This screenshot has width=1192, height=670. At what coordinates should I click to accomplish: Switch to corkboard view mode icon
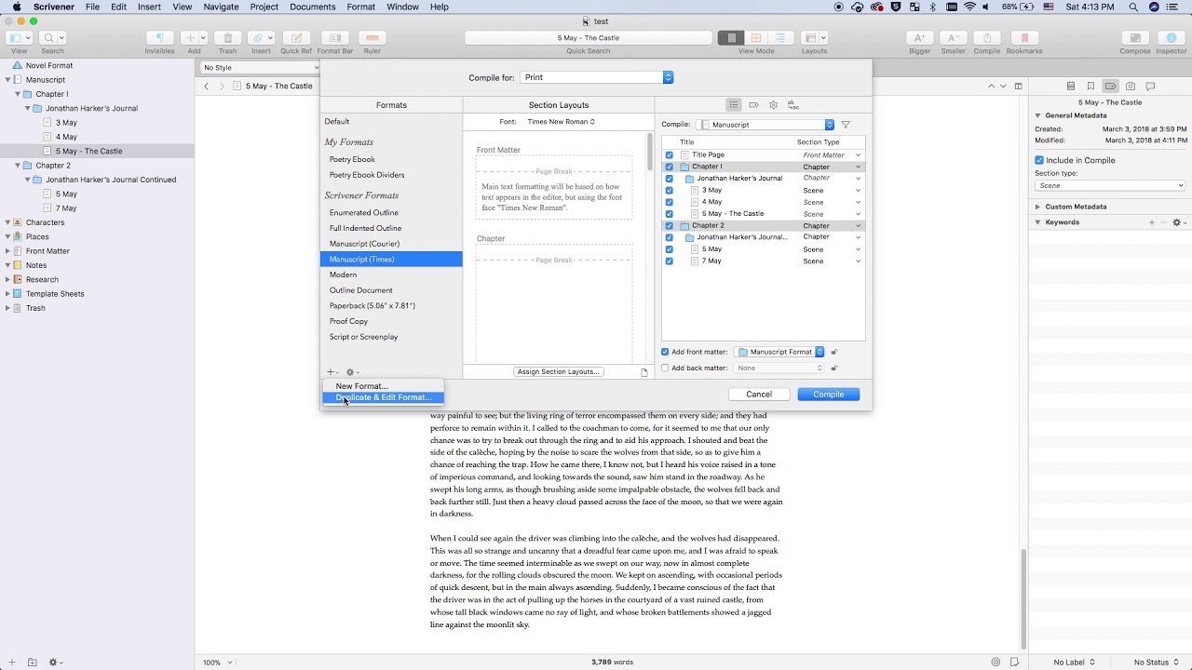click(756, 38)
